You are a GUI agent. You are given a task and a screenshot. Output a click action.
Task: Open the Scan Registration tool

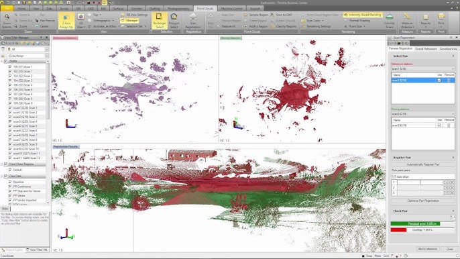[193, 20]
